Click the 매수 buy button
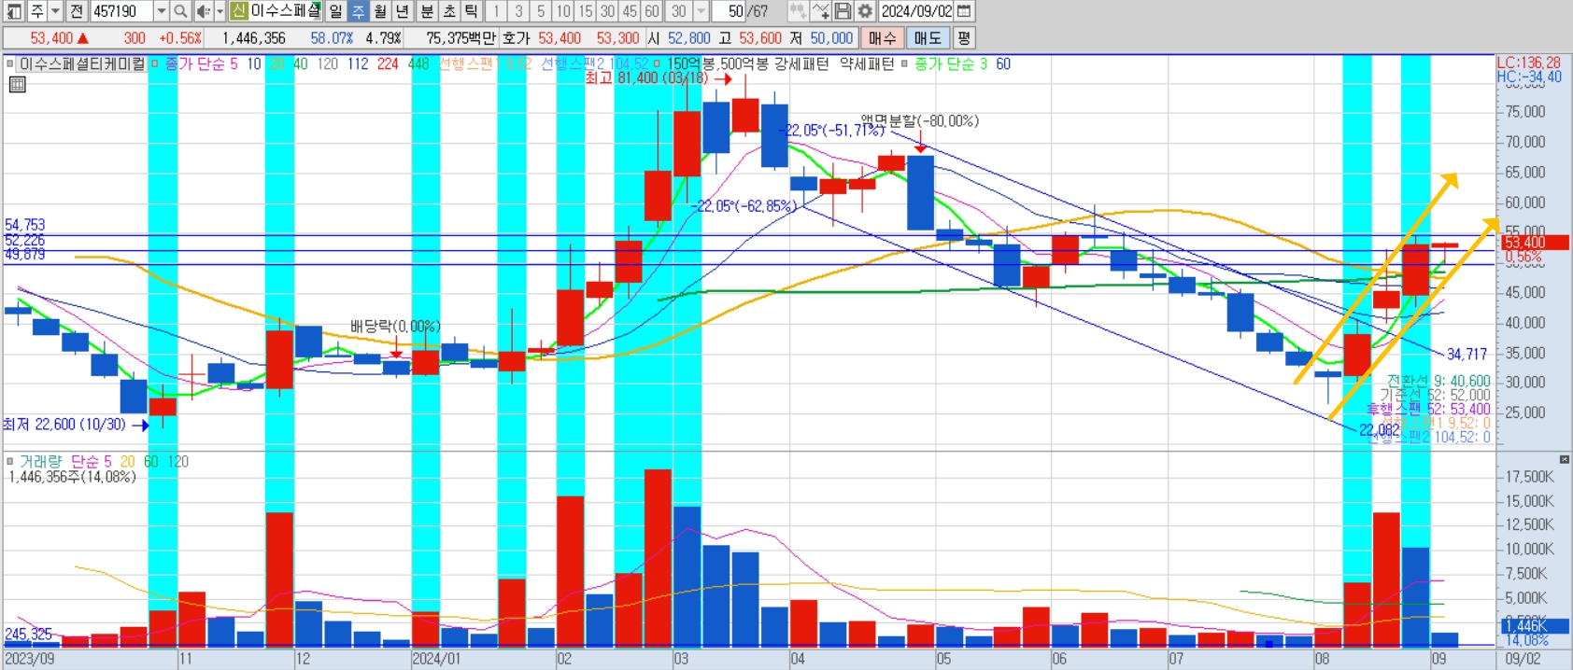 (x=882, y=38)
